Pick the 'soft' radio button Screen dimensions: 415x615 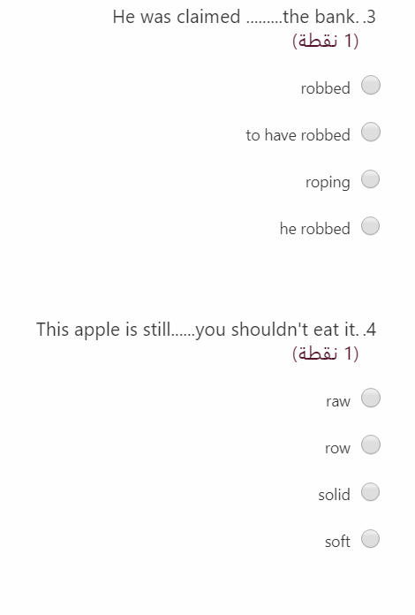pyautogui.click(x=370, y=538)
